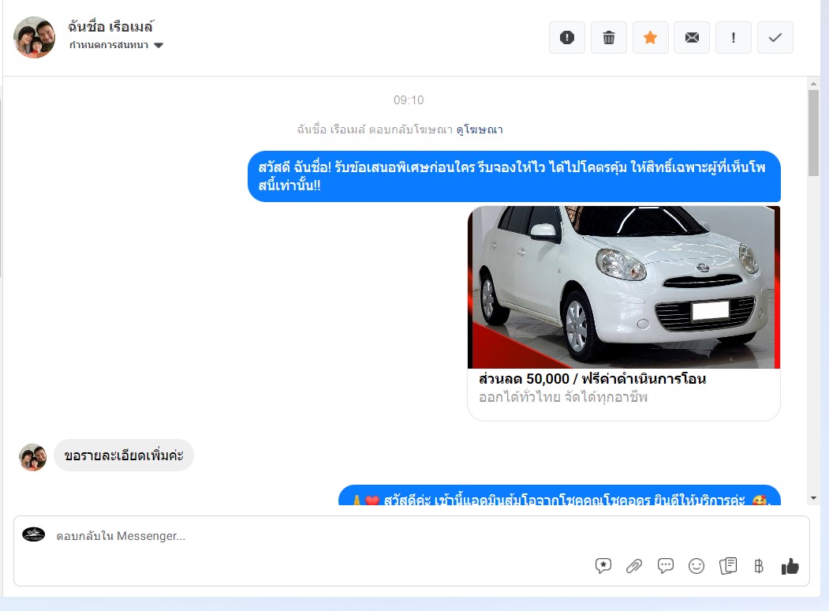Screen dimensions: 829x611
Task: Mark conversation done with checkmark icon
Action: (775, 38)
